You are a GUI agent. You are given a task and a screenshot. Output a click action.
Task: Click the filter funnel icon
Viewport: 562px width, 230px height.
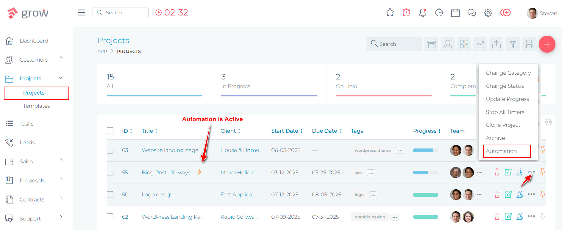[x=513, y=44]
